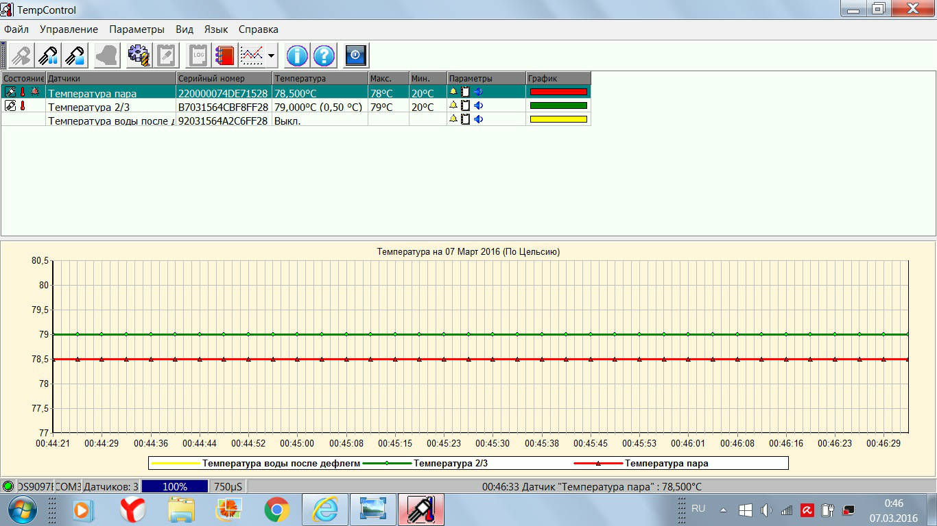The width and height of the screenshot is (937, 526).
Task: Toggle log clipboard icon in third sensor row
Action: coord(466,119)
